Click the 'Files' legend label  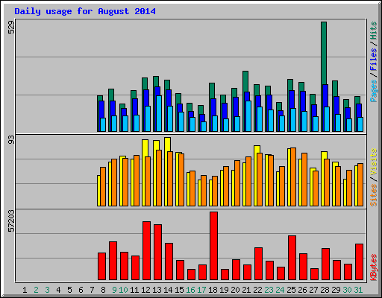pos(374,60)
